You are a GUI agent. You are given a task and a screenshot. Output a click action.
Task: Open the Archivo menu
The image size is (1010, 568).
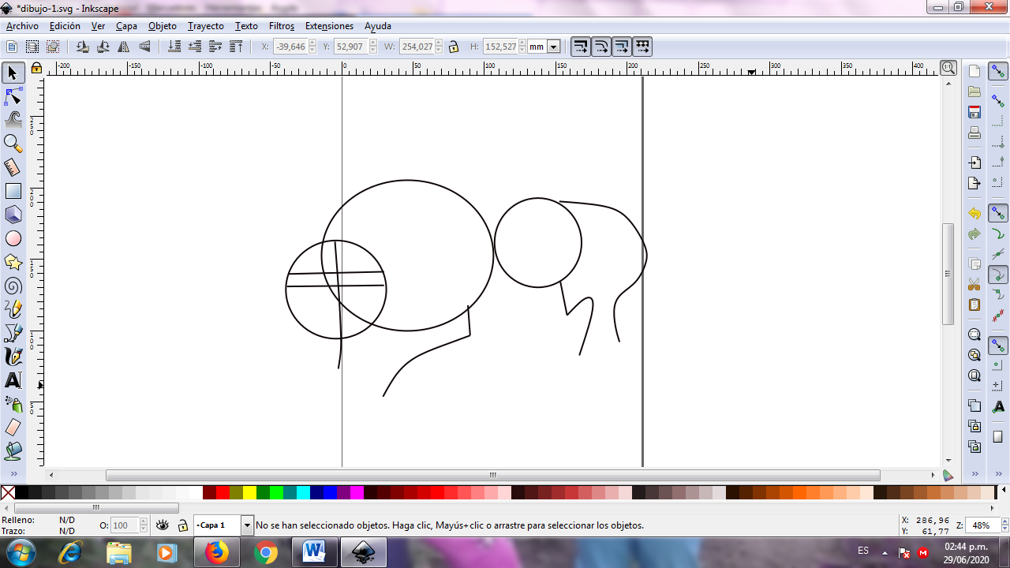22,26
